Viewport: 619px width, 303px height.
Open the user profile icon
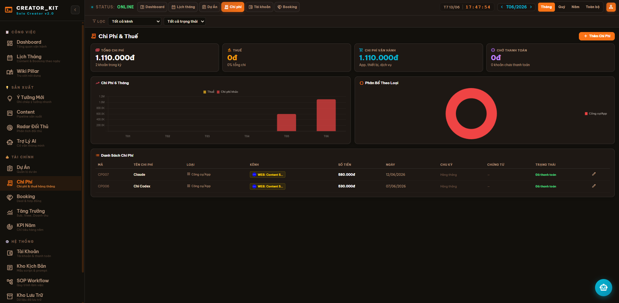[611, 7]
